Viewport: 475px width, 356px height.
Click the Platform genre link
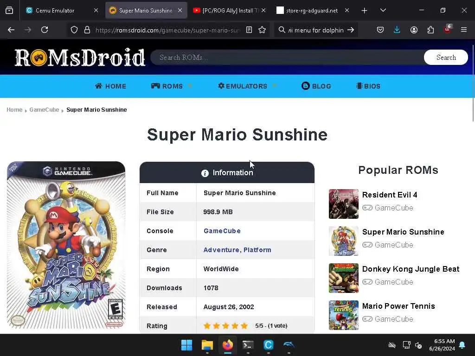coord(257,250)
